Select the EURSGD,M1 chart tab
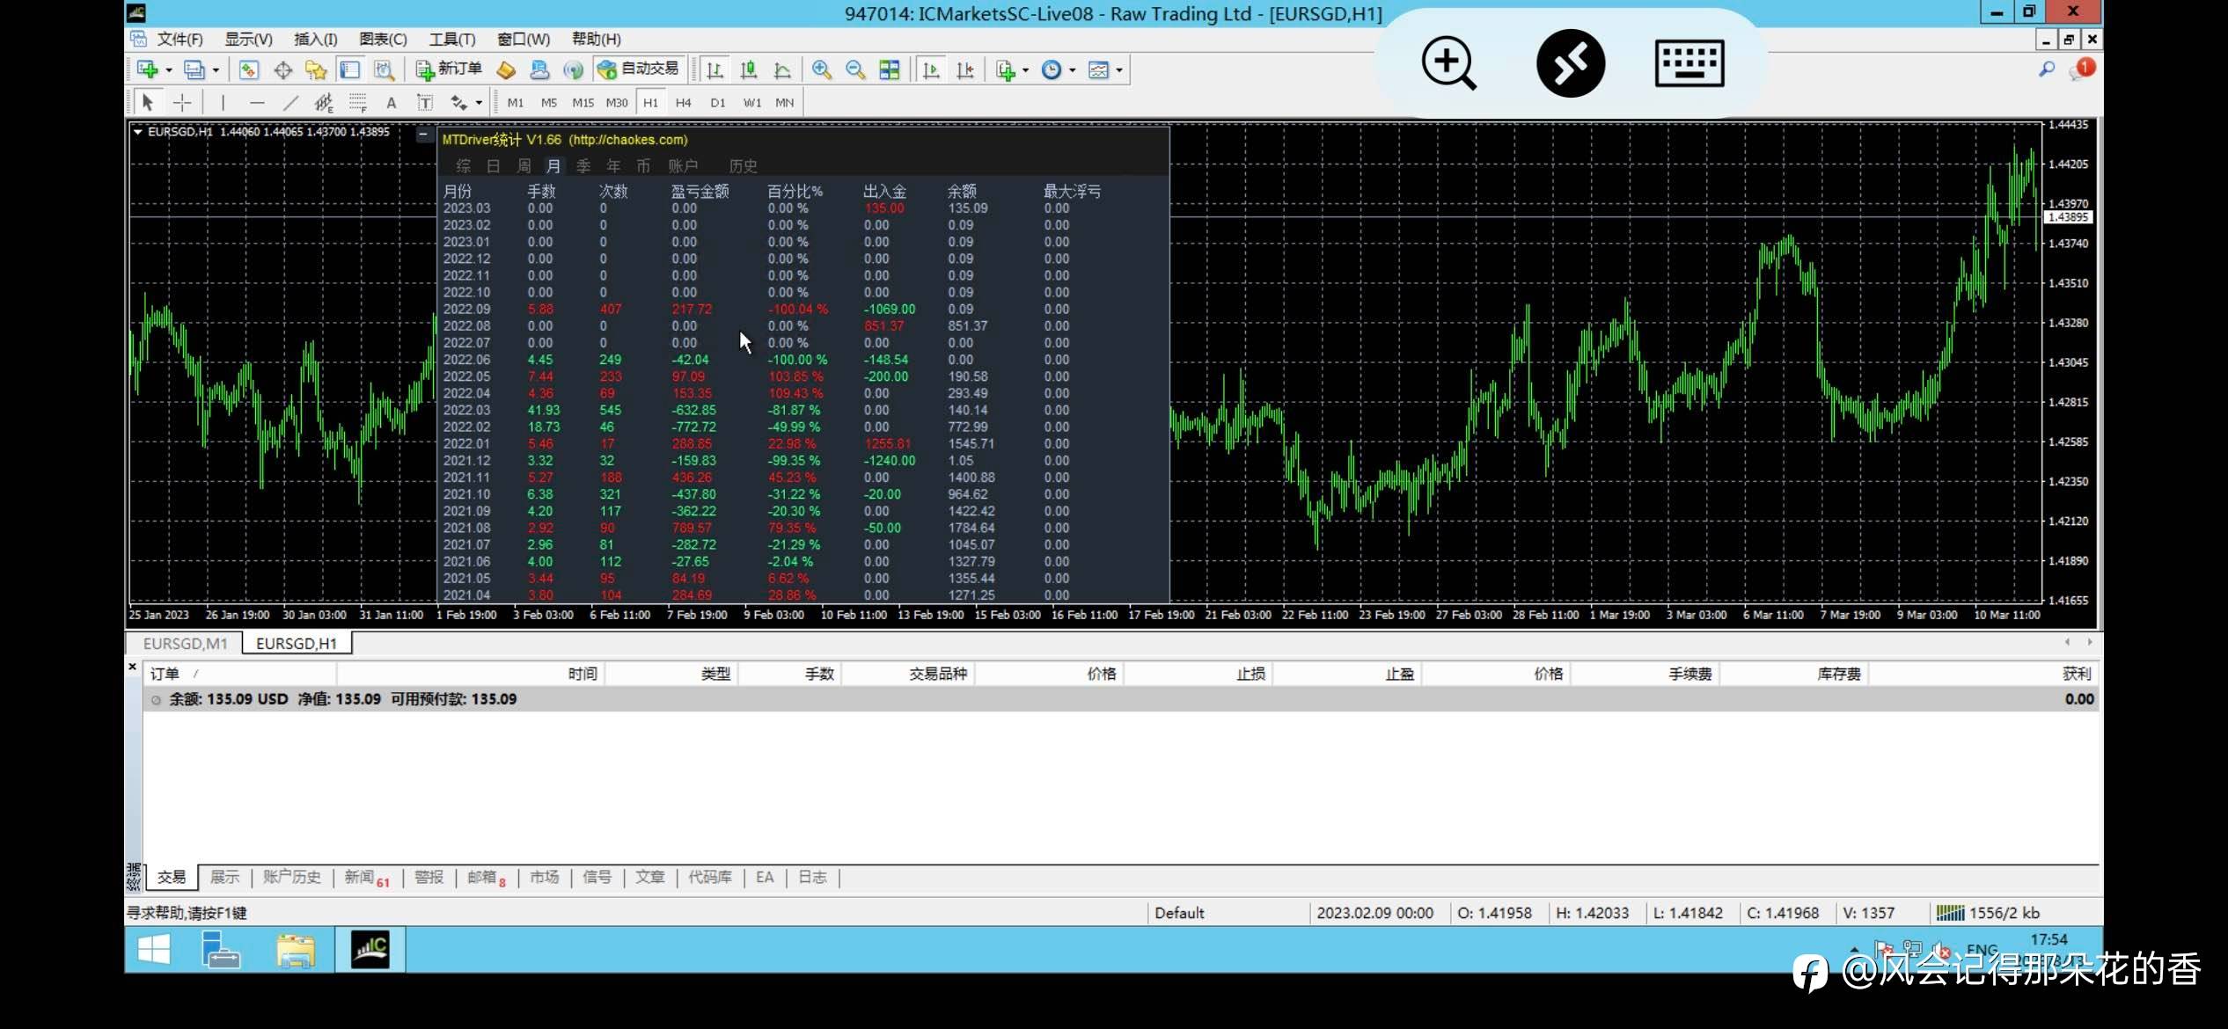2228x1029 pixels. point(185,644)
